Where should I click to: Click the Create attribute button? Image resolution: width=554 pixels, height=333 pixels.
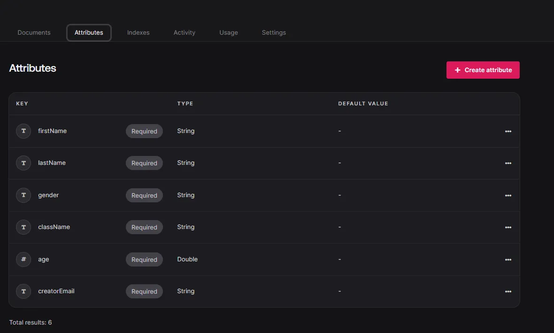(483, 70)
